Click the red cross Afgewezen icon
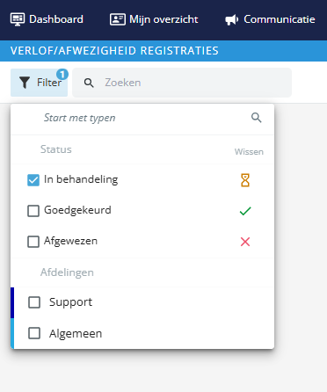Viewport: 327px width, 392px height. (x=245, y=242)
